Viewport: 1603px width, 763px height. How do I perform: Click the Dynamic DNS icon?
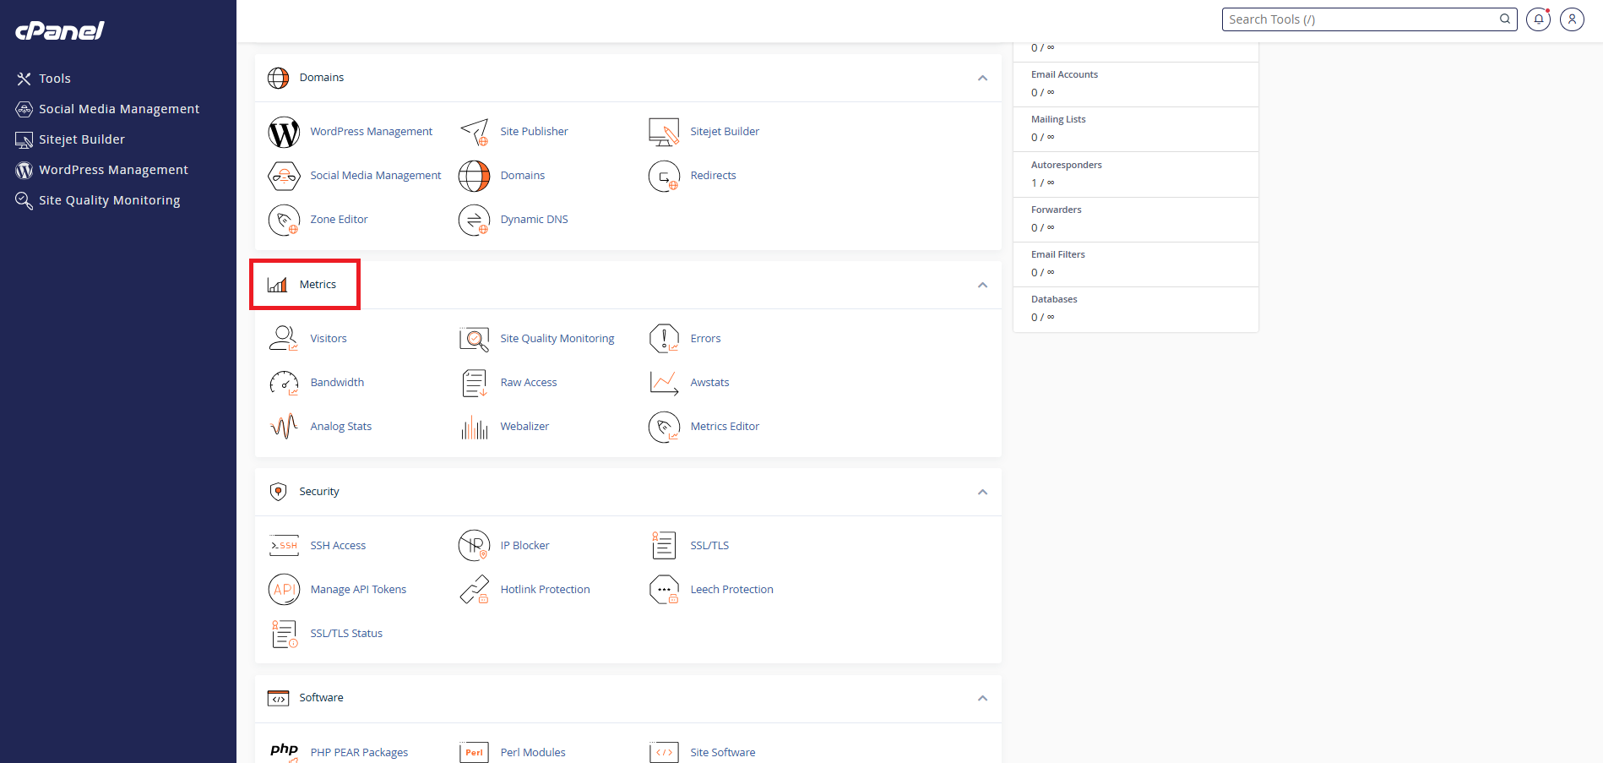pos(475,220)
